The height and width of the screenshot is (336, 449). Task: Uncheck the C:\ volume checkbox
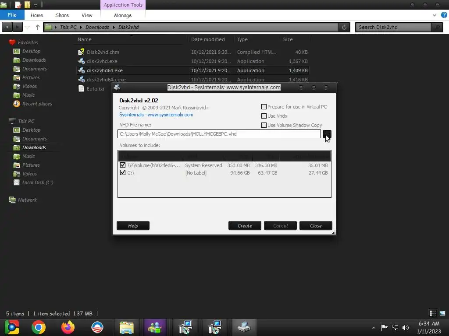click(x=123, y=172)
